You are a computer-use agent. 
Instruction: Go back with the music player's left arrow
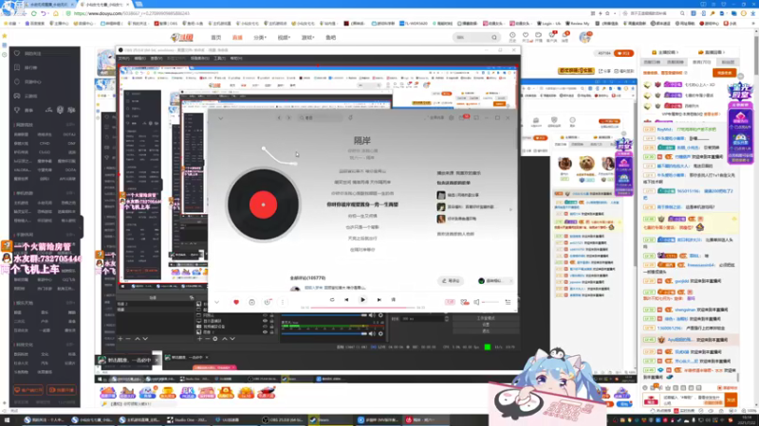(x=279, y=117)
